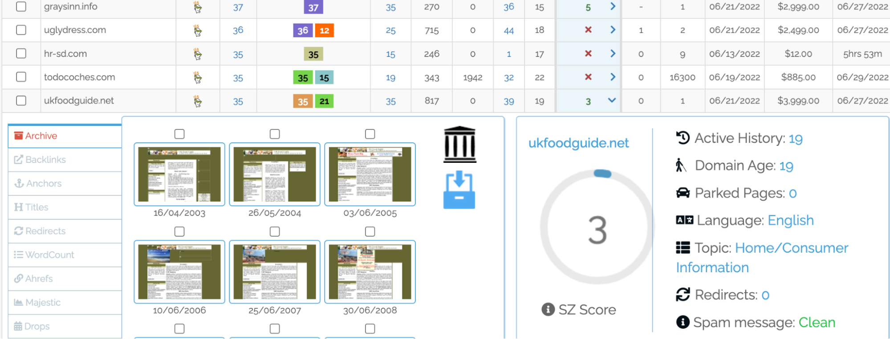Open the ukfoodguide.net link in details panel
The height and width of the screenshot is (339, 890).
click(578, 143)
